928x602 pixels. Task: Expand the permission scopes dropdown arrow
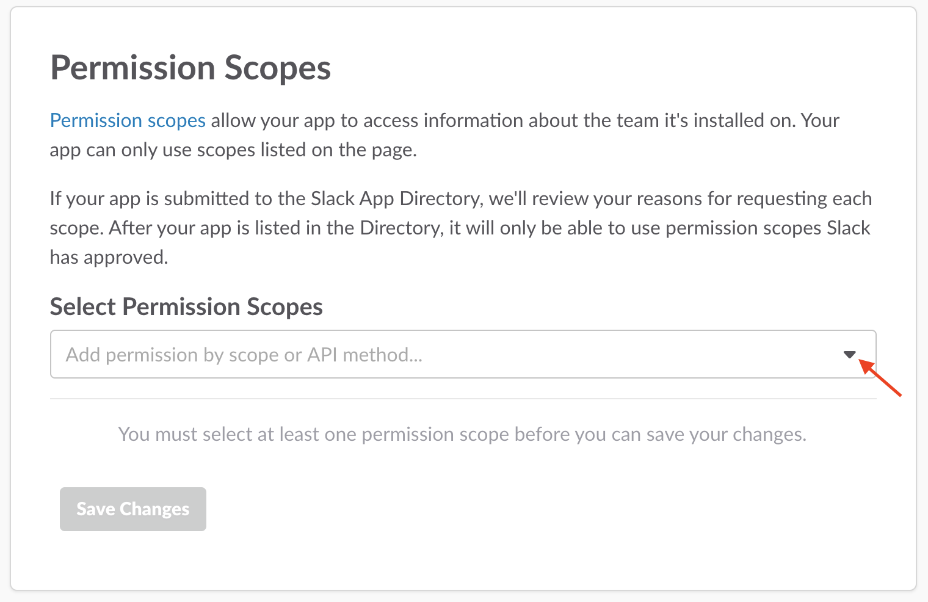(x=849, y=355)
